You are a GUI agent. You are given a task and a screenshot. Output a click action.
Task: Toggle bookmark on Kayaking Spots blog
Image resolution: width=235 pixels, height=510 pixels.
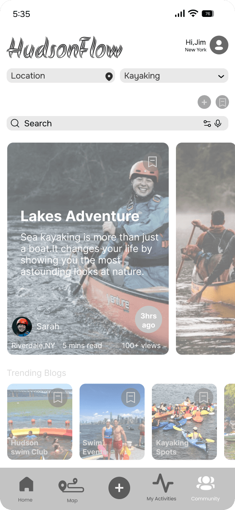pos(204,398)
